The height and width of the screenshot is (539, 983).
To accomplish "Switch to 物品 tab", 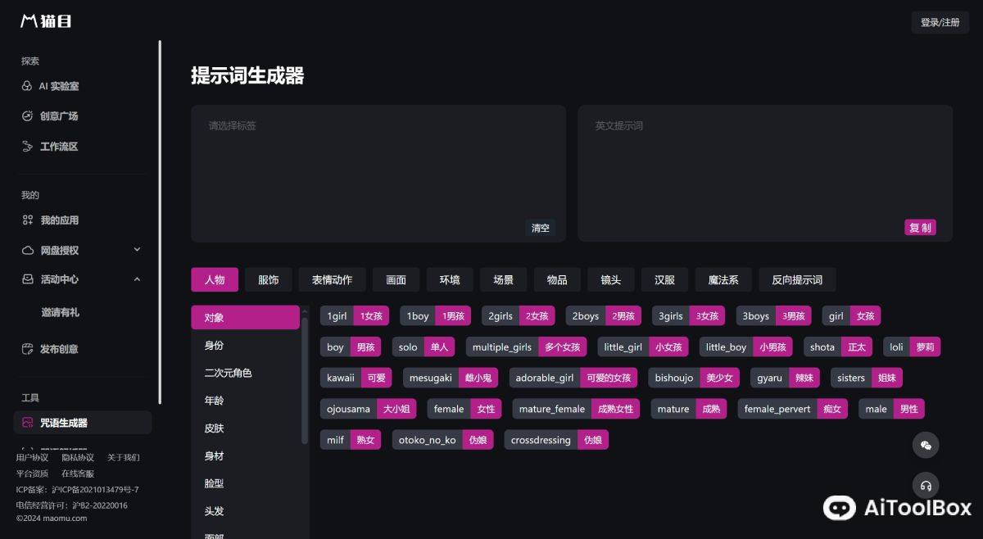I will [x=557, y=279].
